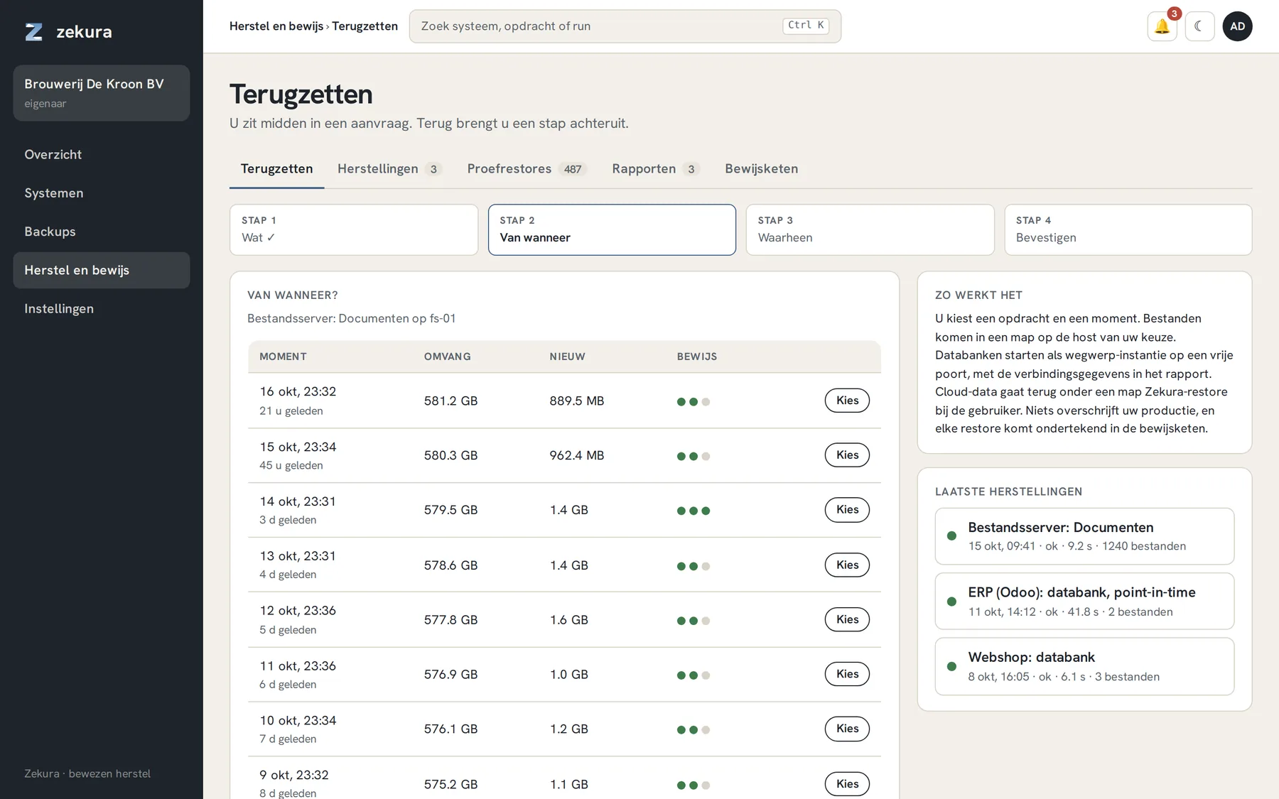Click Herstel en bewijs breadcrumb

tap(276, 26)
